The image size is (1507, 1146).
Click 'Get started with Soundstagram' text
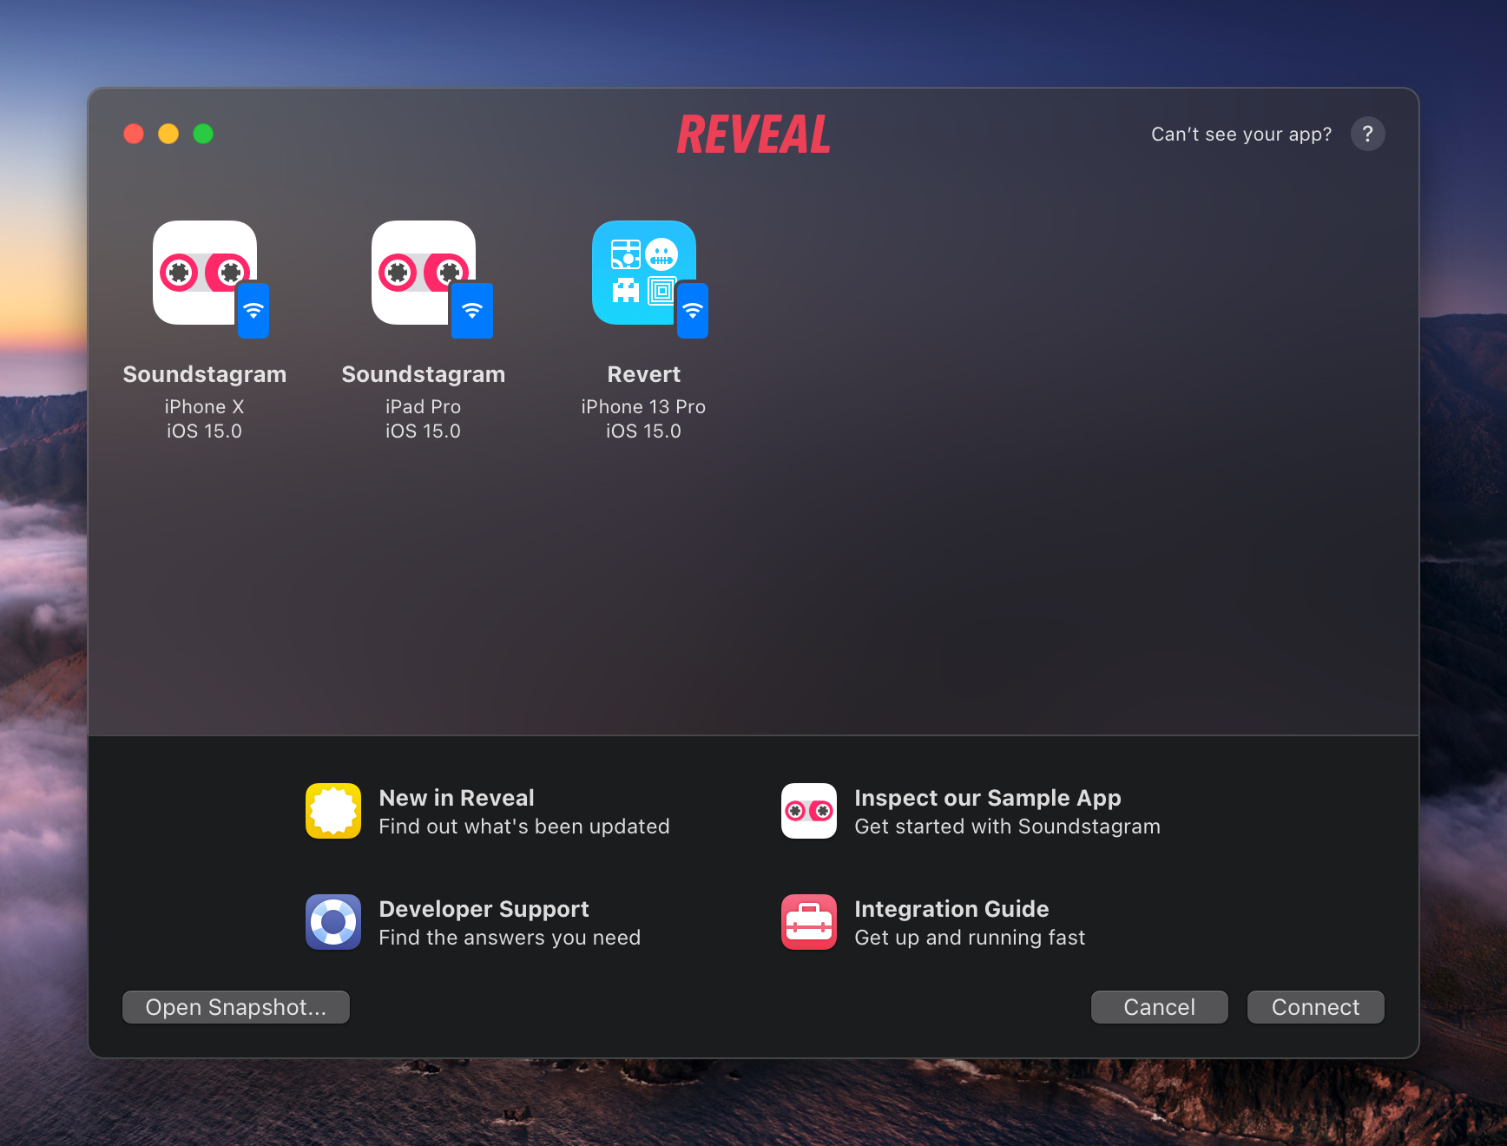(1007, 827)
